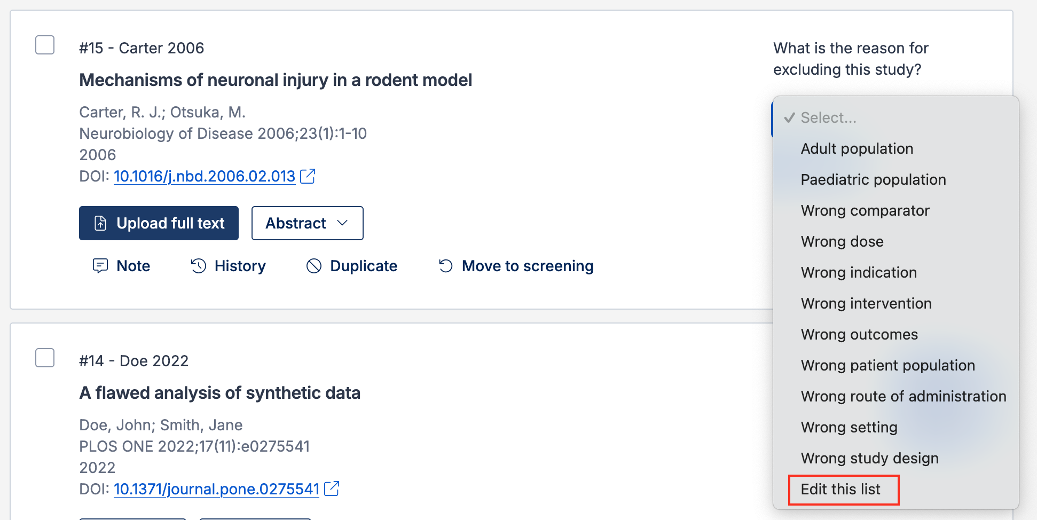The height and width of the screenshot is (520, 1037).
Task: Tick the checkbox for study #15
Action: pos(45,45)
